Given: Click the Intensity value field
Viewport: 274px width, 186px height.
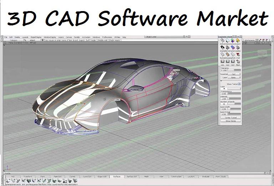Looking at the screenshot, I should pyautogui.click(x=224, y=99).
